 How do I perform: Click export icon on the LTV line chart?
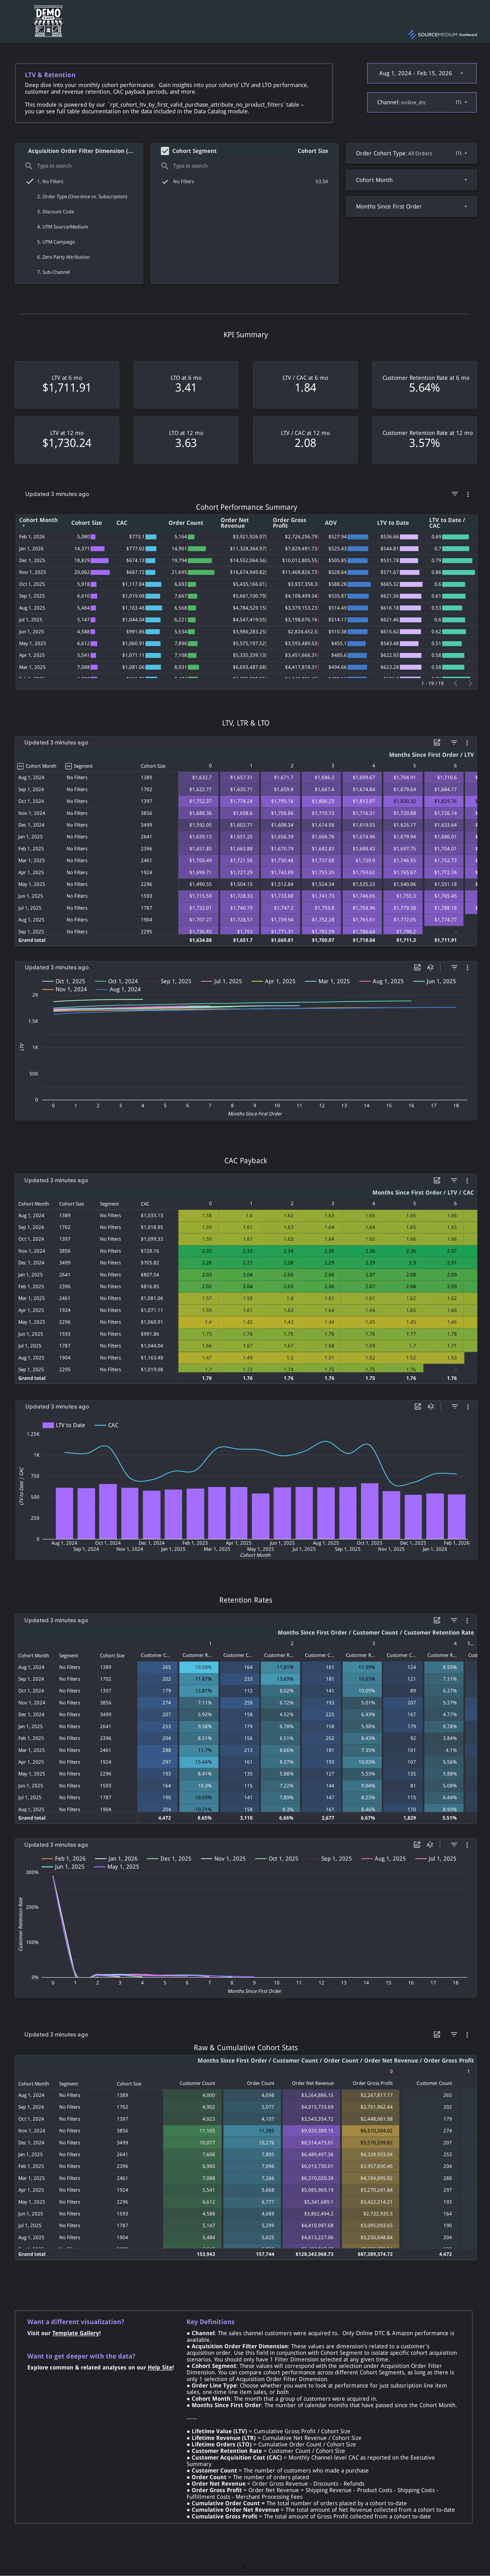pyautogui.click(x=417, y=967)
